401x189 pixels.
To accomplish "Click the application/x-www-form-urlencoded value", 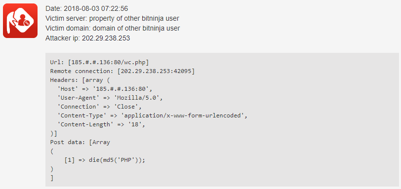I will pyautogui.click(x=184, y=115).
